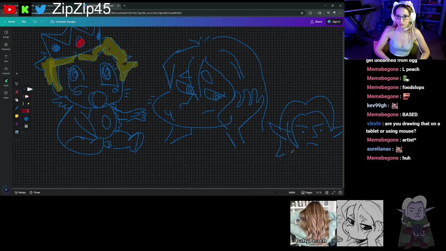This screenshot has width=446, height=251.
Task: Click the Sign in button
Action: (x=334, y=22)
